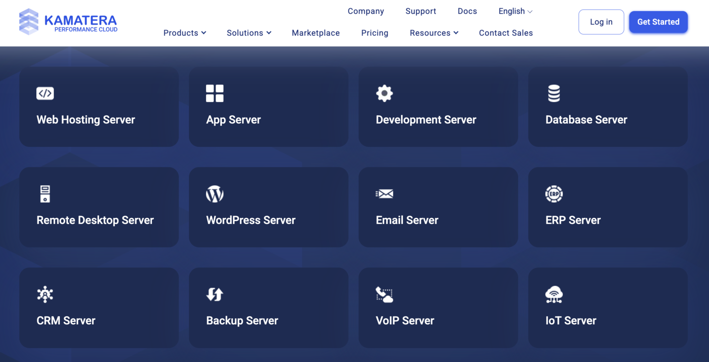709x362 pixels.
Task: Open the English language selector
Action: [x=515, y=11]
